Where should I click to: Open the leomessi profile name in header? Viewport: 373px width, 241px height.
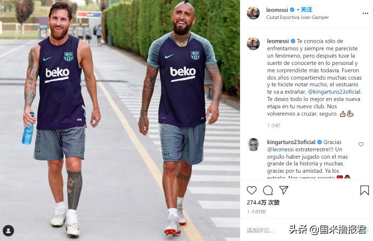[277, 10]
